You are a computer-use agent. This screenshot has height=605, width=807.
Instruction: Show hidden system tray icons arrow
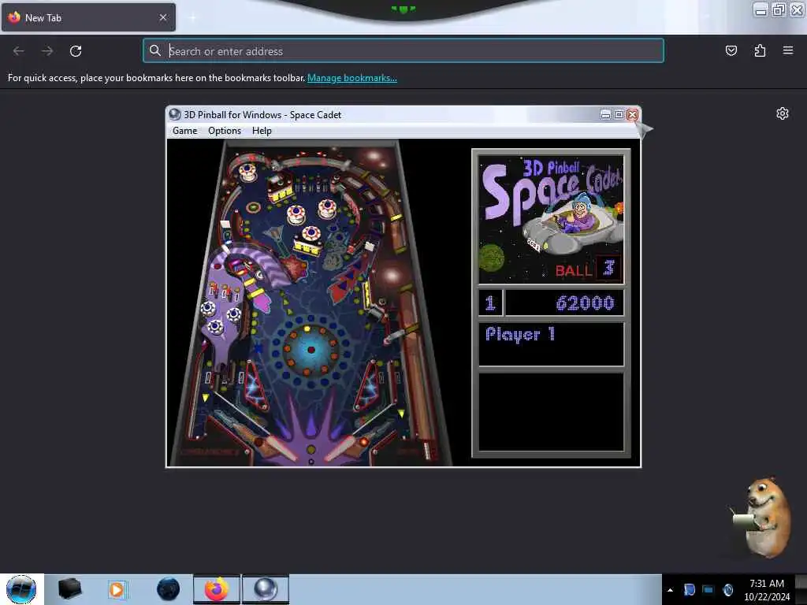point(670,590)
